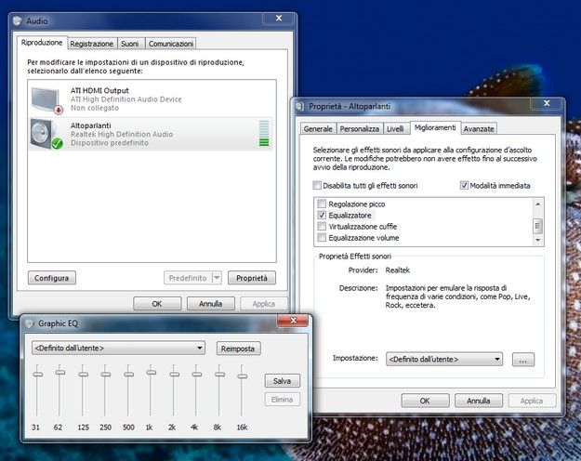Click the 1k frequency slider handle
This screenshot has height=461, width=581.
click(x=152, y=372)
